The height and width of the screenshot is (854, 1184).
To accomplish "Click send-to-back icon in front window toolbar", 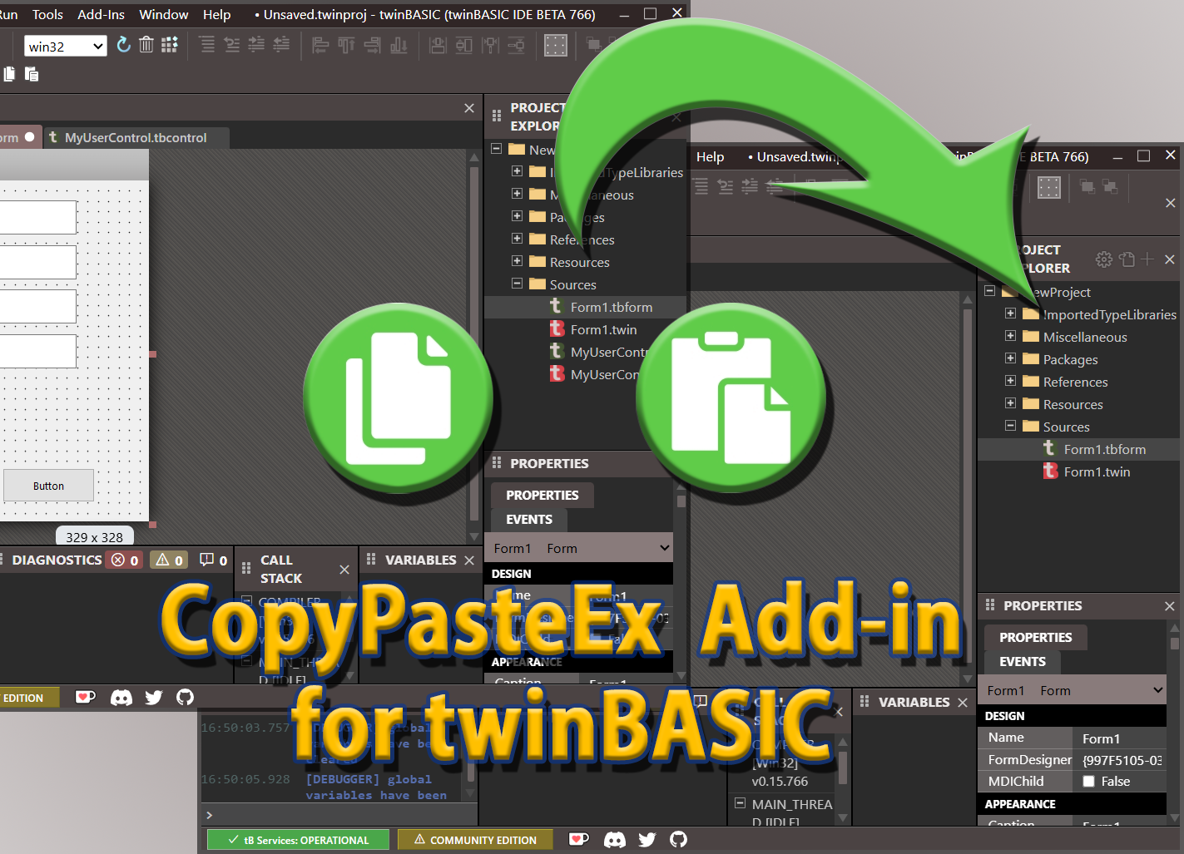I will pyautogui.click(x=1110, y=186).
